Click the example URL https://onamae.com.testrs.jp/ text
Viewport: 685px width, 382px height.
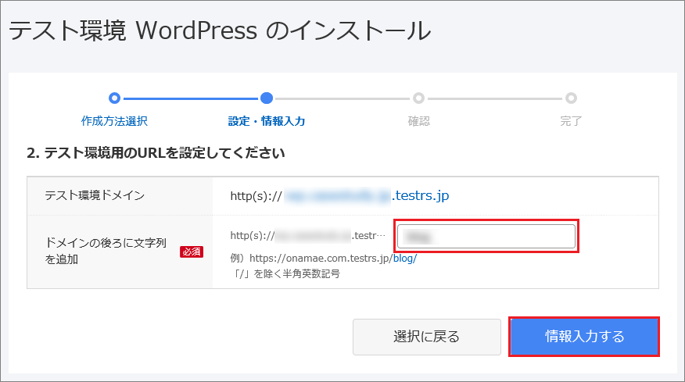click(321, 258)
